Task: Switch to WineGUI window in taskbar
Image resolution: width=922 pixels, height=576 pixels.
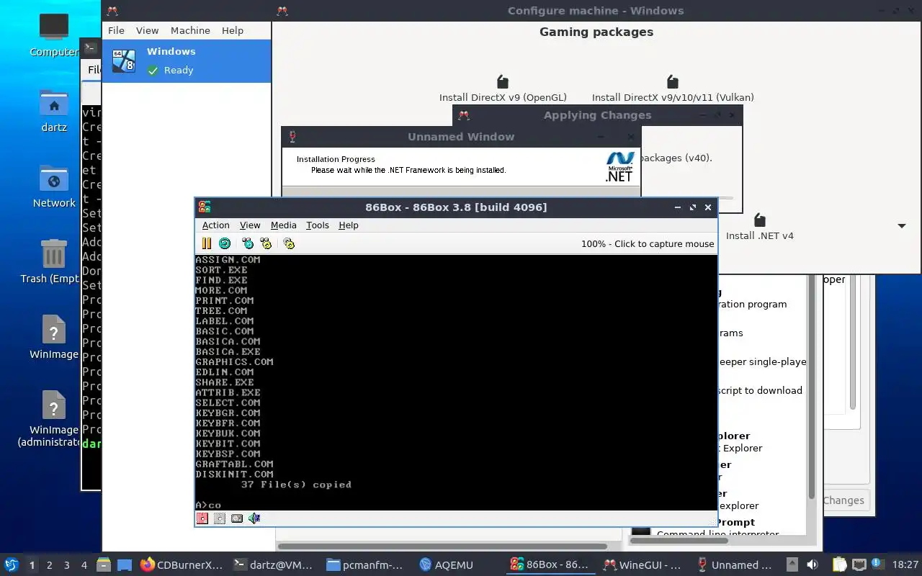Action: click(642, 564)
